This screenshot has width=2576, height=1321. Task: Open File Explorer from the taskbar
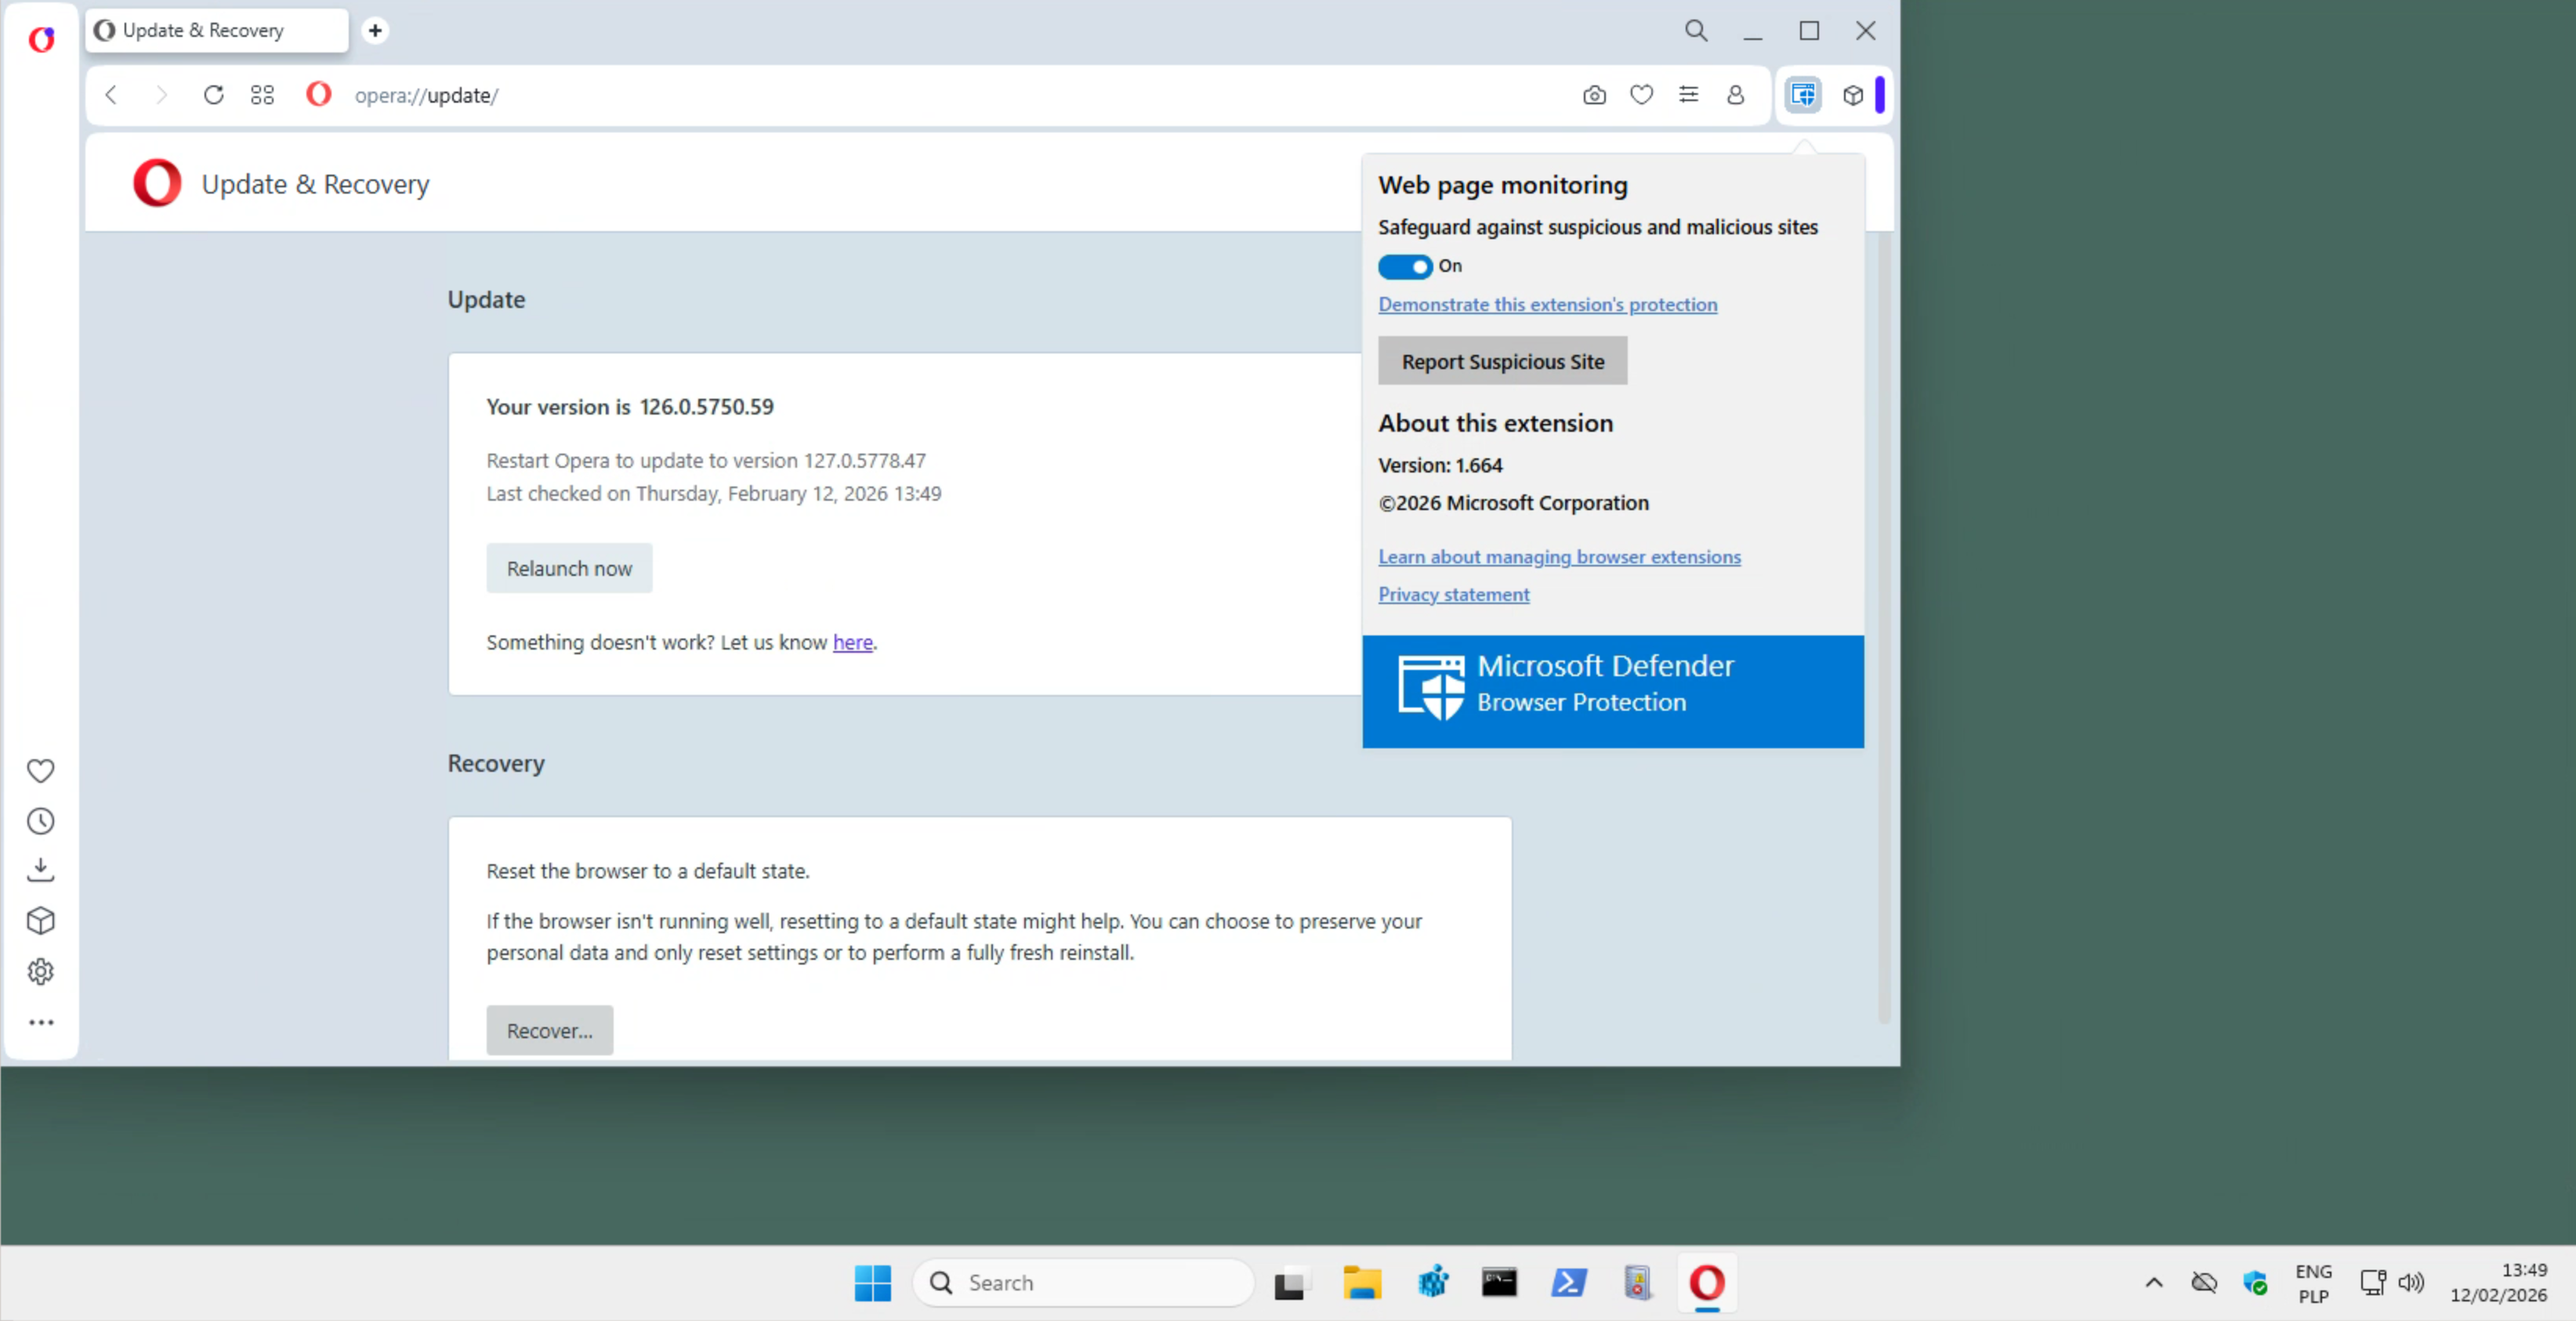pyautogui.click(x=1362, y=1283)
